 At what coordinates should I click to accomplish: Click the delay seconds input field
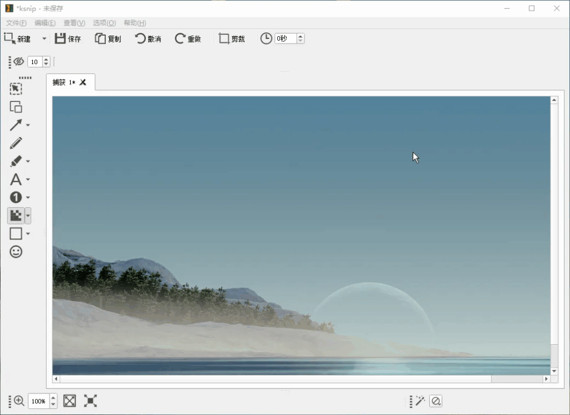click(x=286, y=38)
